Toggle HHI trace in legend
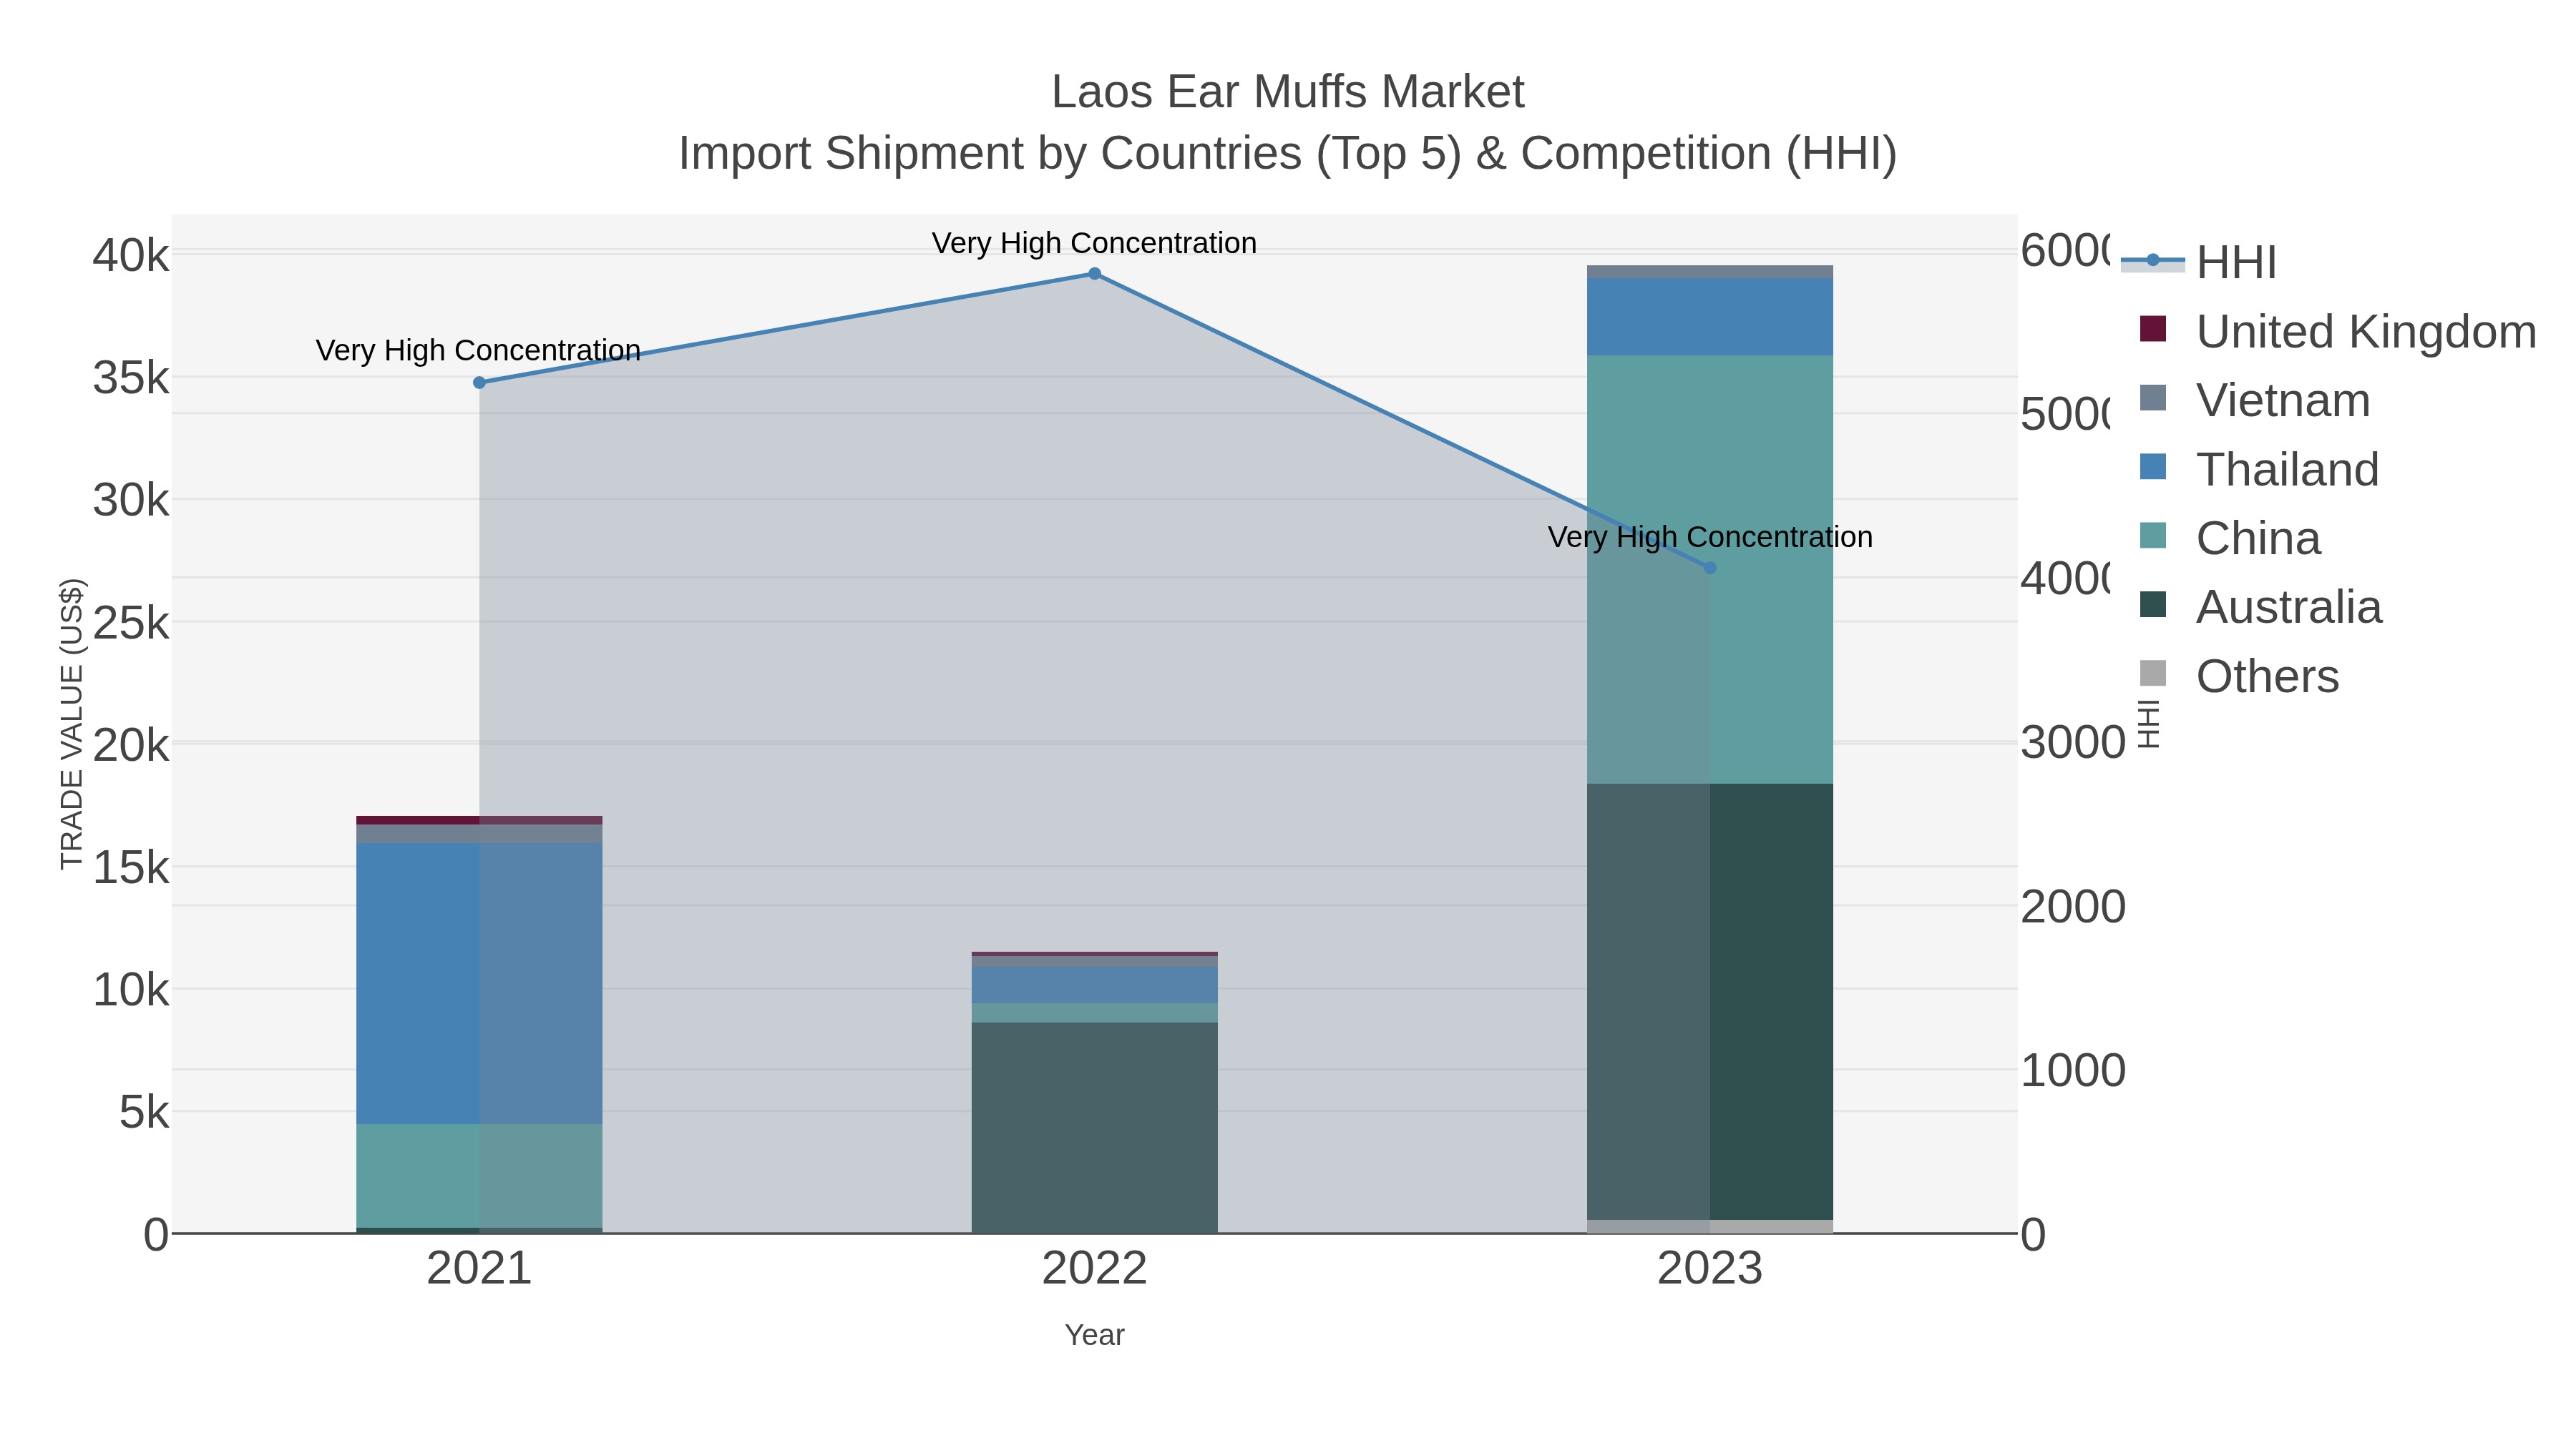2576x1448 pixels. [x=2200, y=262]
